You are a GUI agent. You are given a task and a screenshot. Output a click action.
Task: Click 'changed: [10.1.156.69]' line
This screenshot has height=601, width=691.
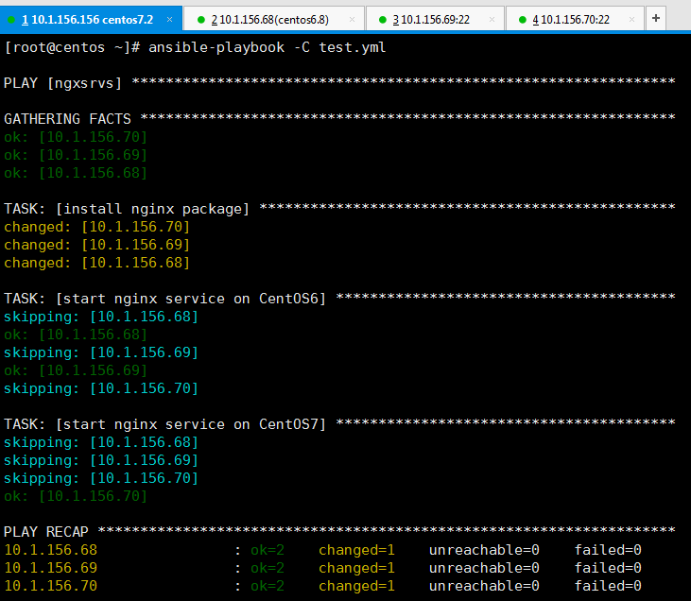click(x=97, y=245)
